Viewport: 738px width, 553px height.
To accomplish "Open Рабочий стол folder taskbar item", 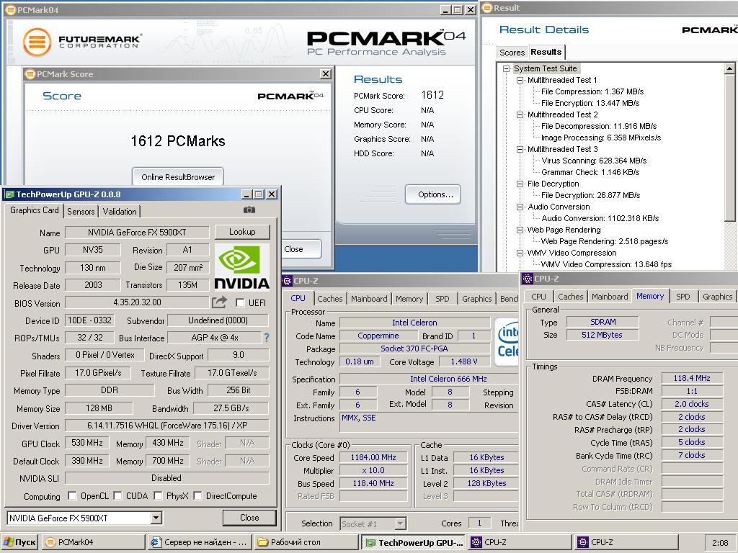I will coord(306,542).
